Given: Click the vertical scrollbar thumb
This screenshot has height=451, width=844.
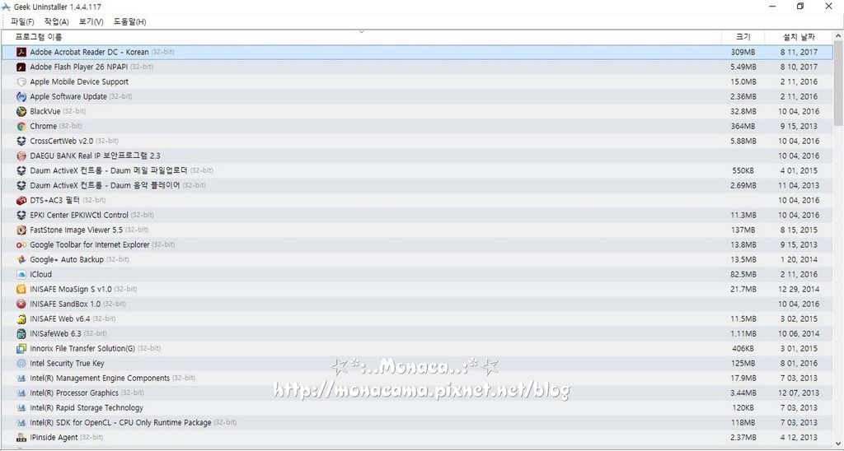Looking at the screenshot, I should tap(838, 83).
